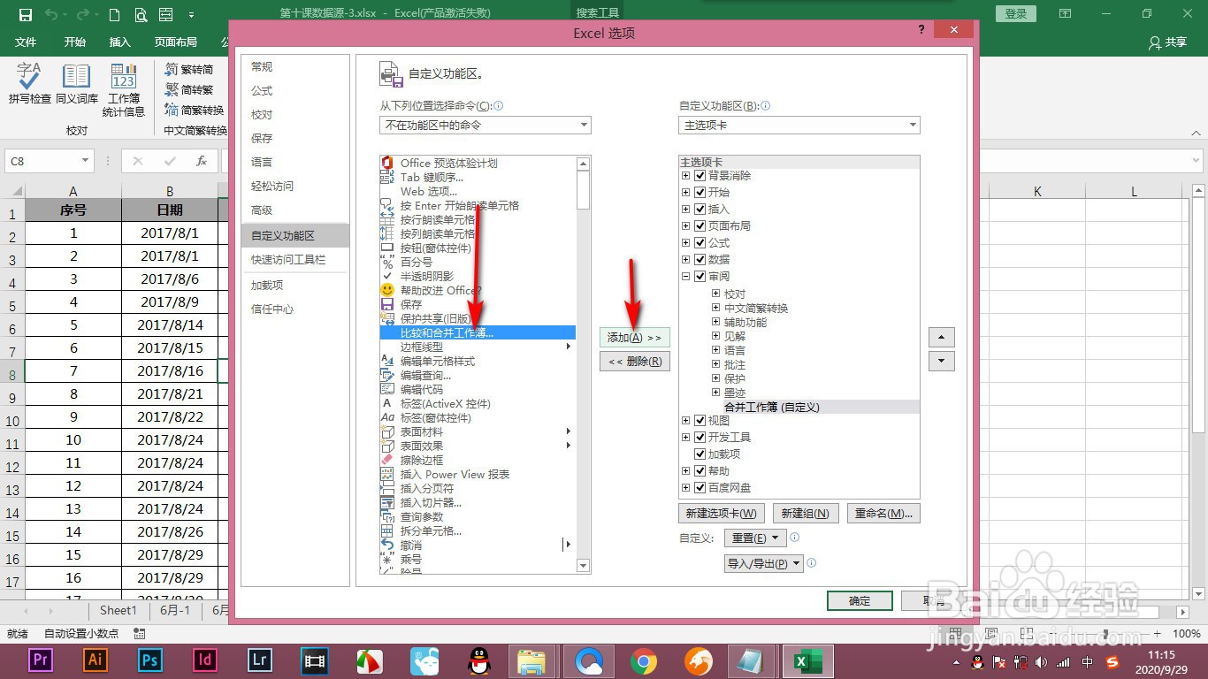This screenshot has width=1208, height=679.
Task: Switch to 公式 options category
Action: click(295, 91)
